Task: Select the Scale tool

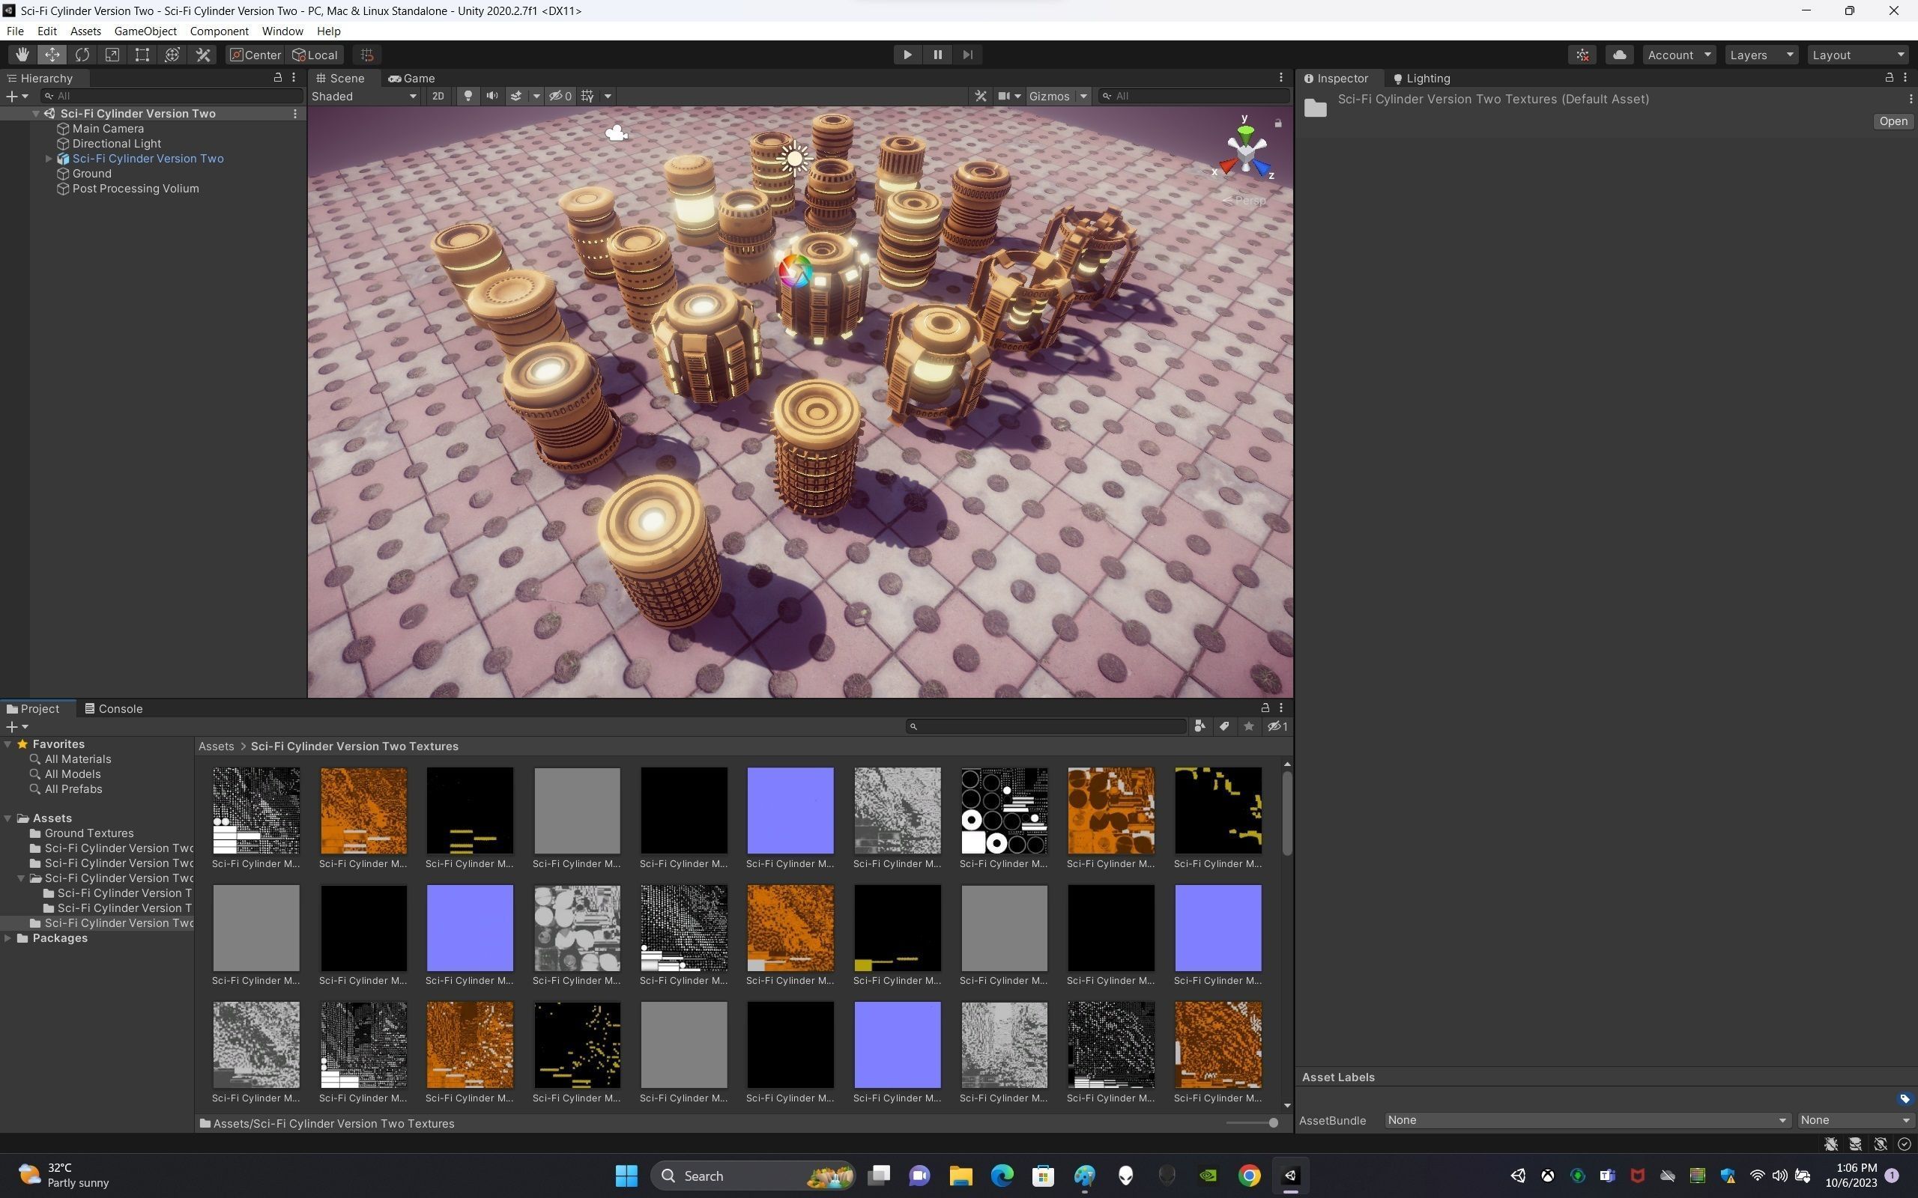Action: (112, 55)
